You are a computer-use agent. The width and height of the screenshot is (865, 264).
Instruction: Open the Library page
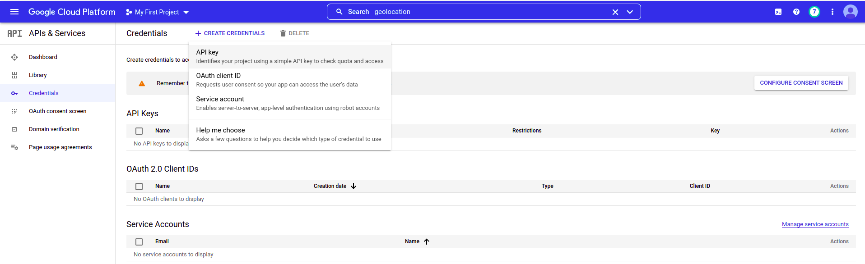click(38, 75)
